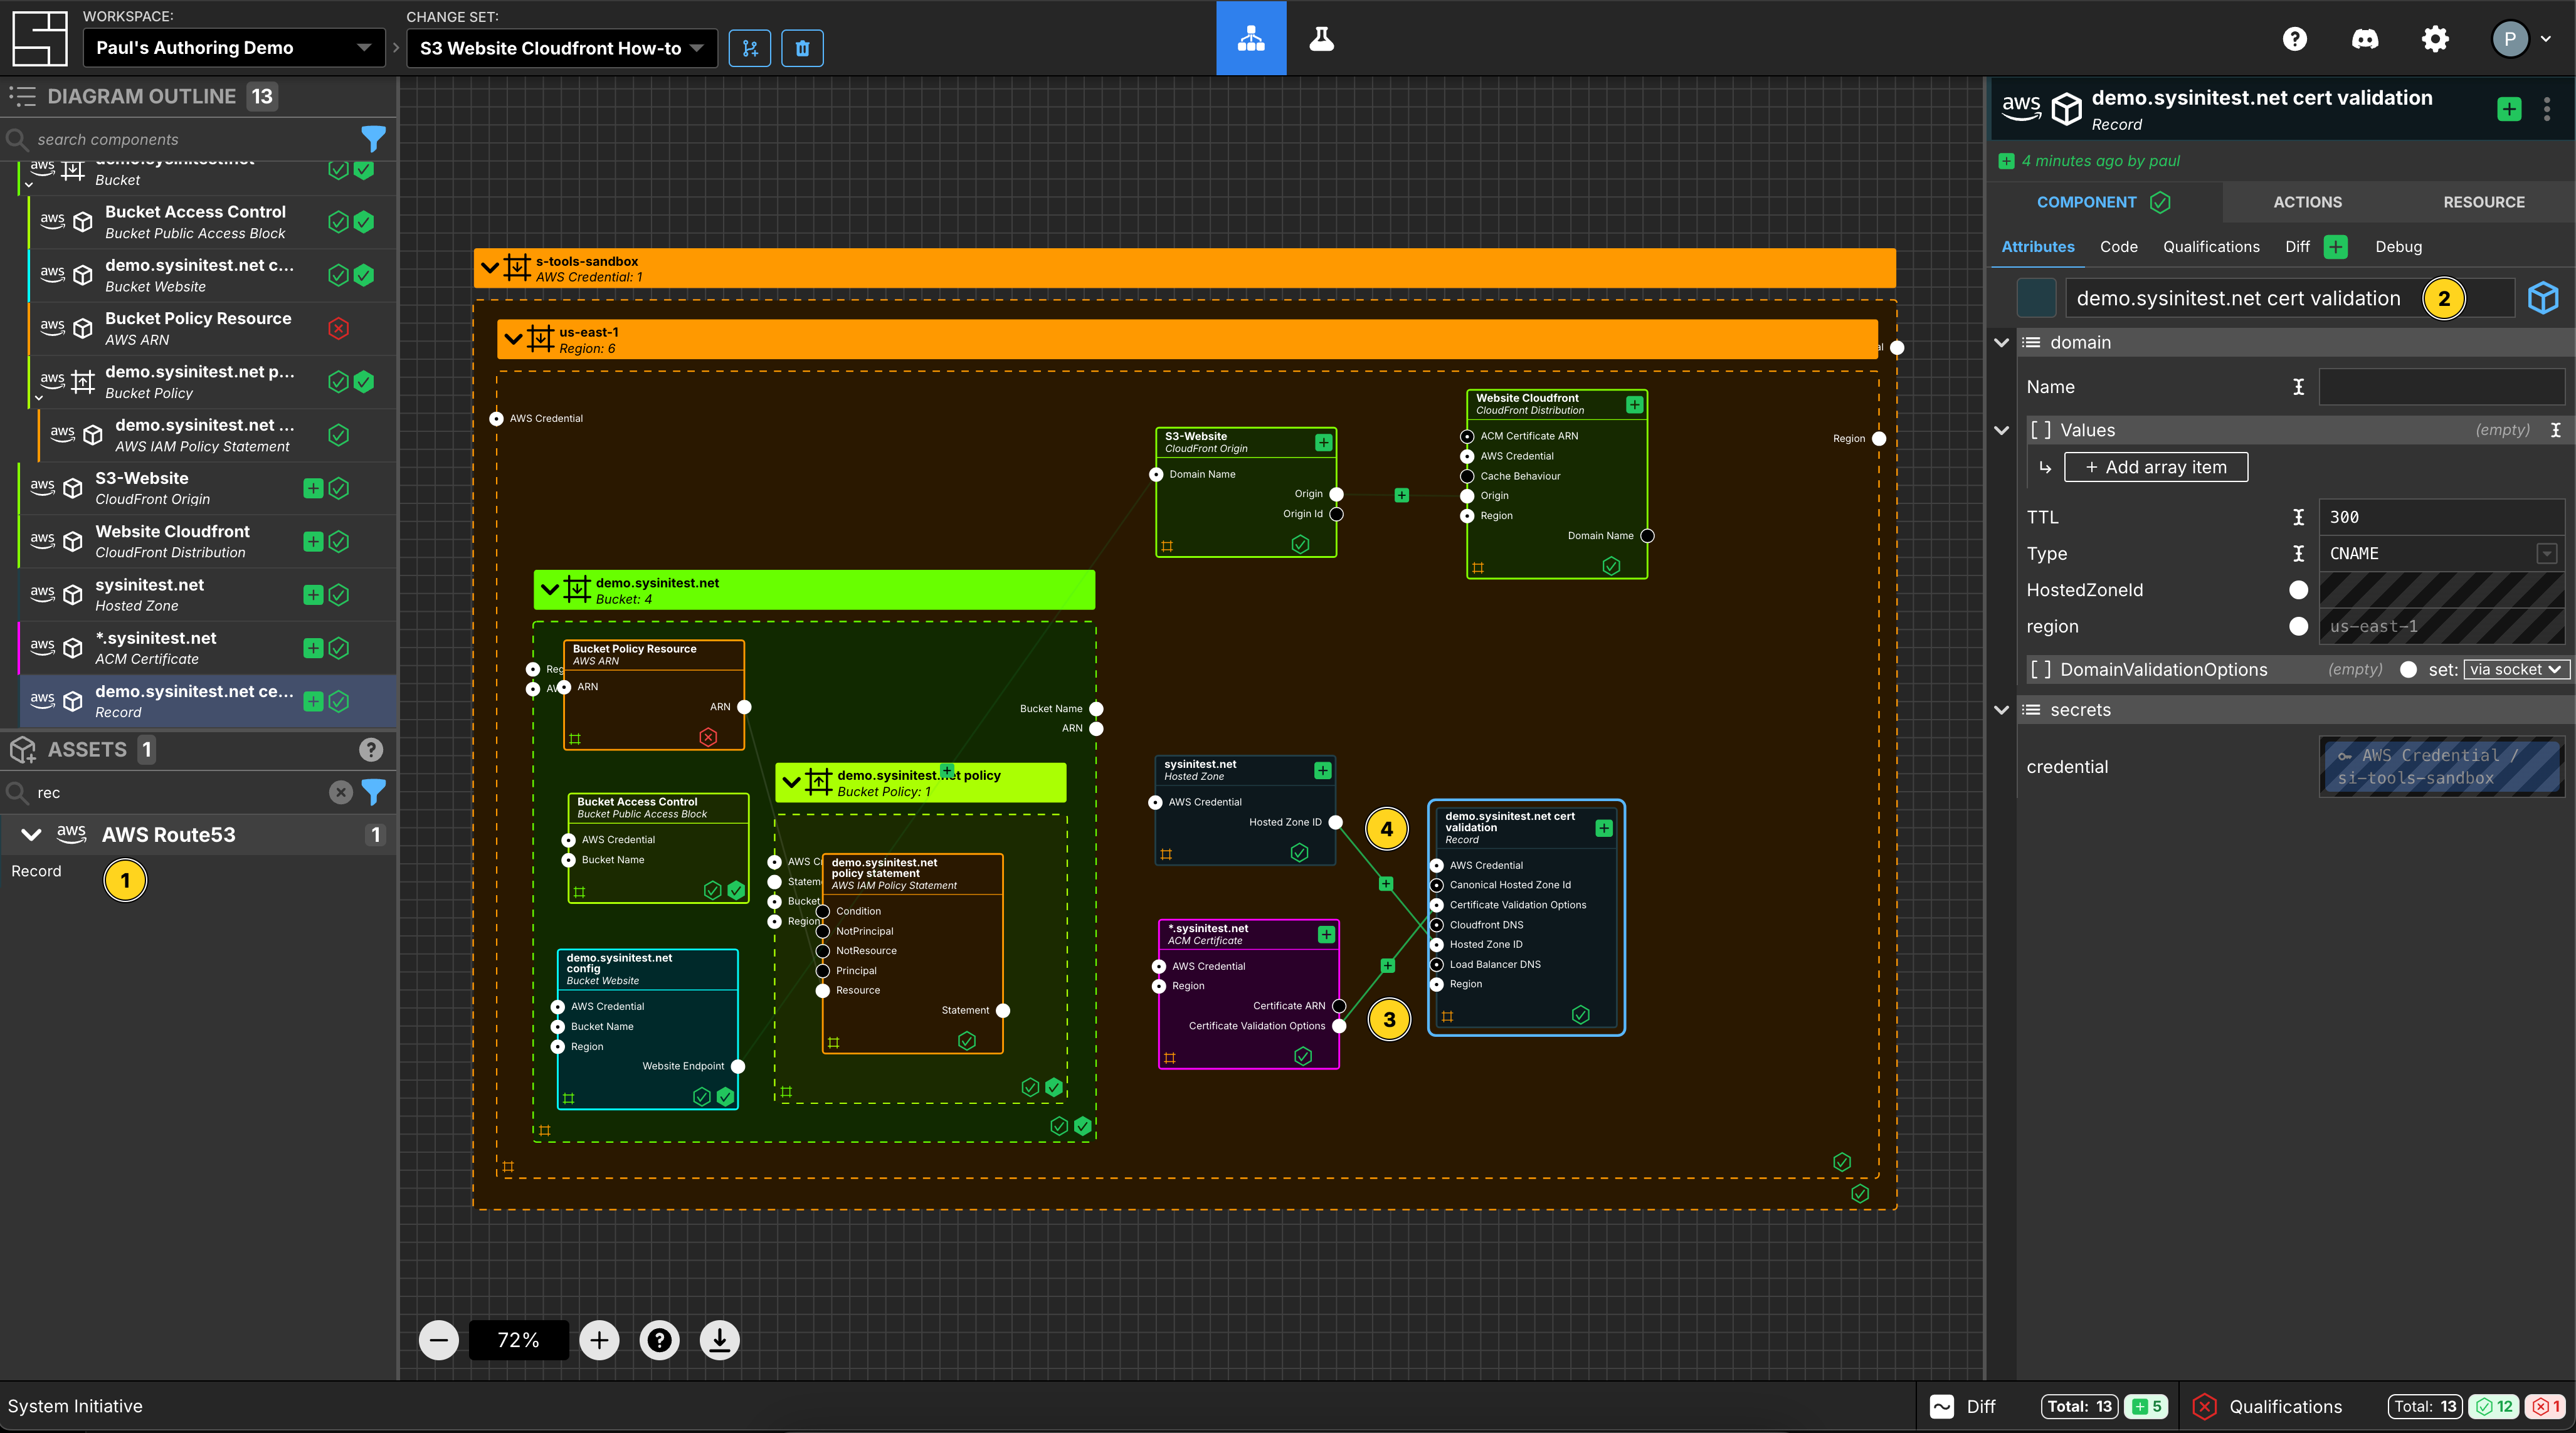Click the Certificate Validation Options output socket on ACM Certificate
2576x1433 pixels.
click(1339, 1026)
